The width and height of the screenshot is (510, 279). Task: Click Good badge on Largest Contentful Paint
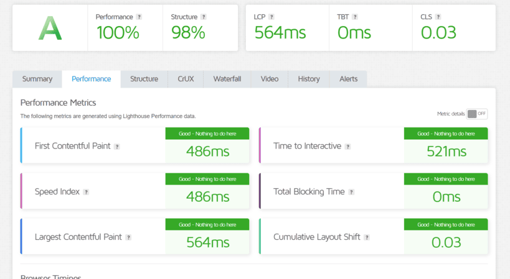click(207, 224)
